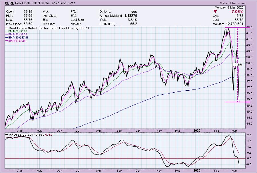Click the Options value yes

(134, 12)
